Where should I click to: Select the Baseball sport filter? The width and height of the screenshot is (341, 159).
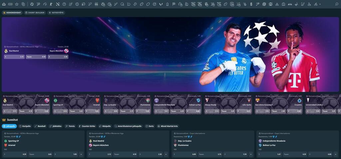click(40, 126)
